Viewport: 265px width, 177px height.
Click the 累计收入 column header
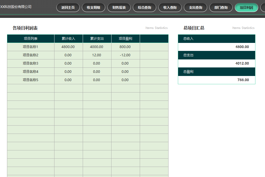68,39
